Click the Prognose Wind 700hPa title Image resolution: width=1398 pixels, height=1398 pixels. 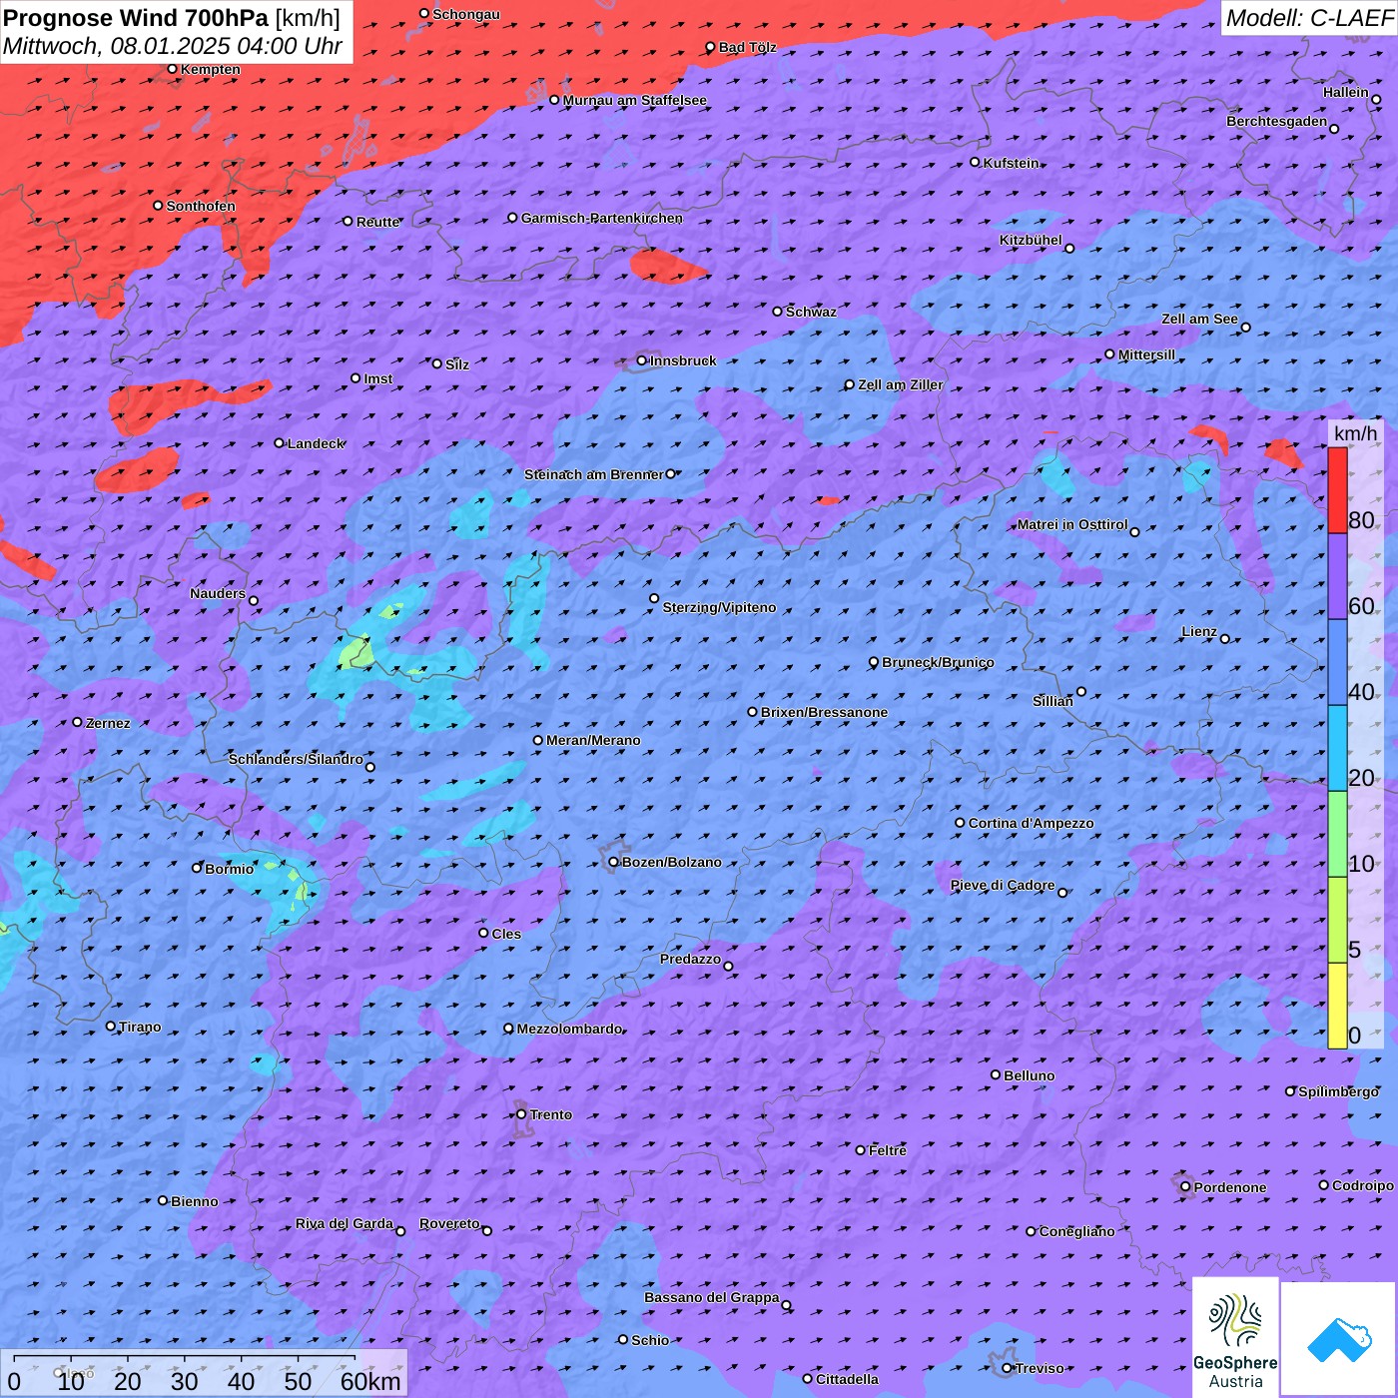(x=137, y=18)
